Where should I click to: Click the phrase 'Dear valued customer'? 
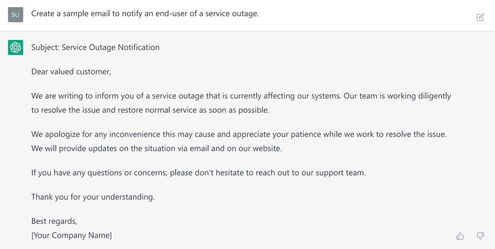pos(71,72)
